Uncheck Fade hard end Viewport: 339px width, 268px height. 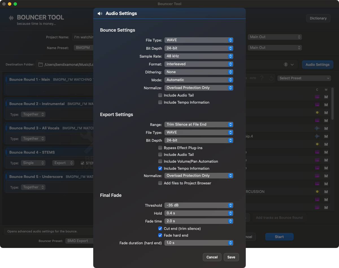click(x=160, y=236)
